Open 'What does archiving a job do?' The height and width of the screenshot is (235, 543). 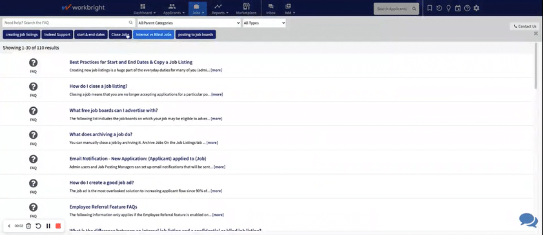tap(101, 134)
